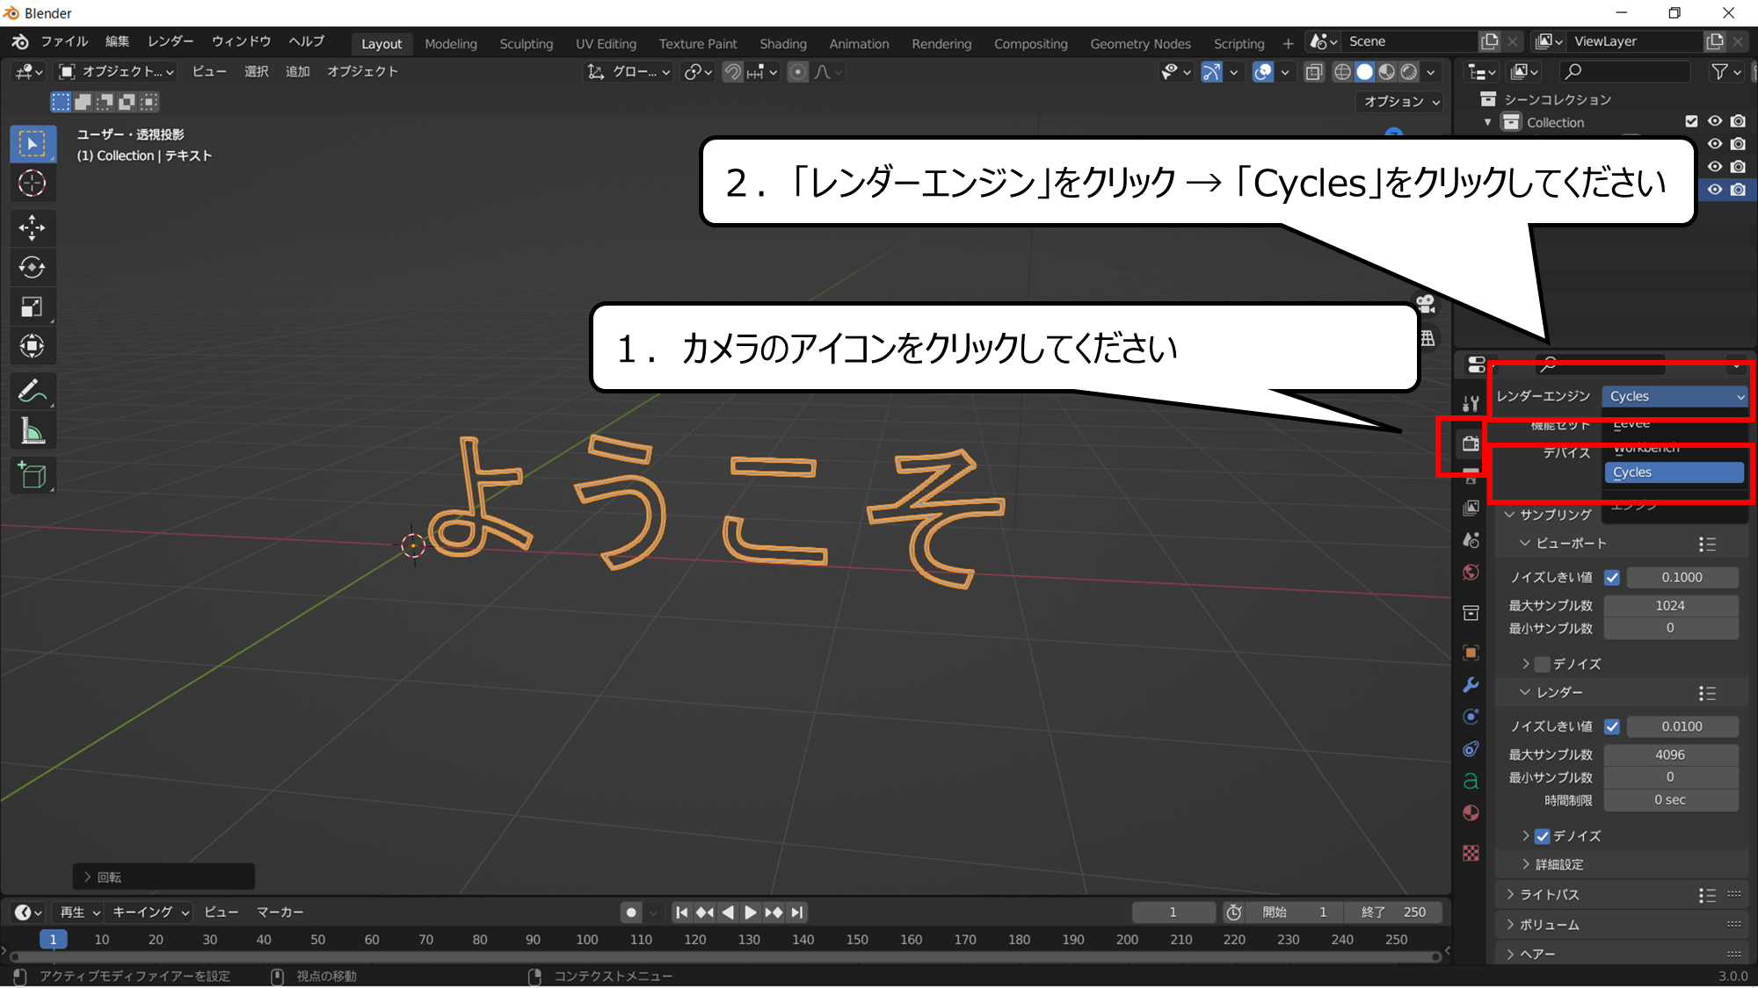The width and height of the screenshot is (1758, 988).
Task: Open the Global transform orientation dropdown
Action: pos(628,72)
